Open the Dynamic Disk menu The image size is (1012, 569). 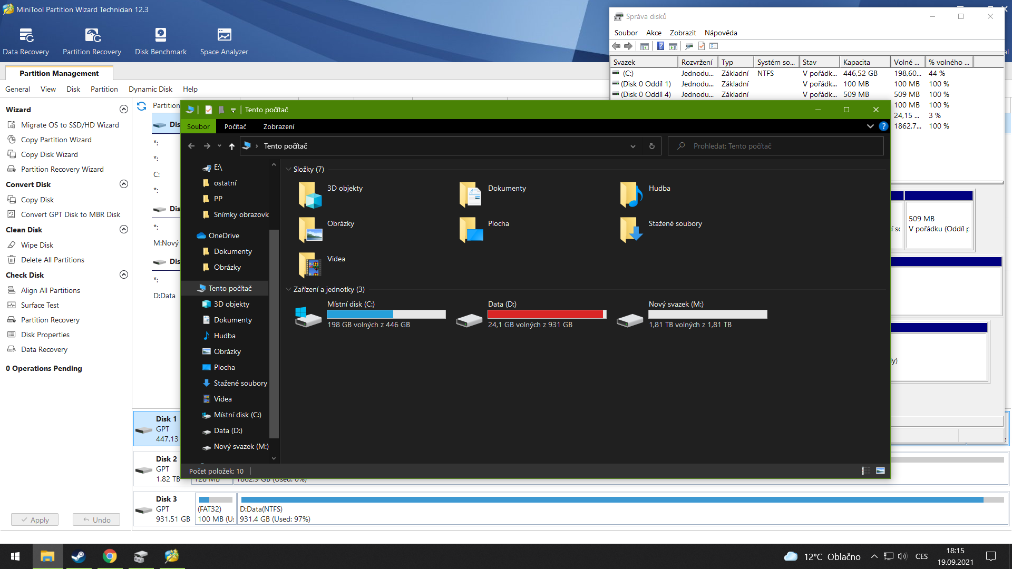(x=150, y=89)
